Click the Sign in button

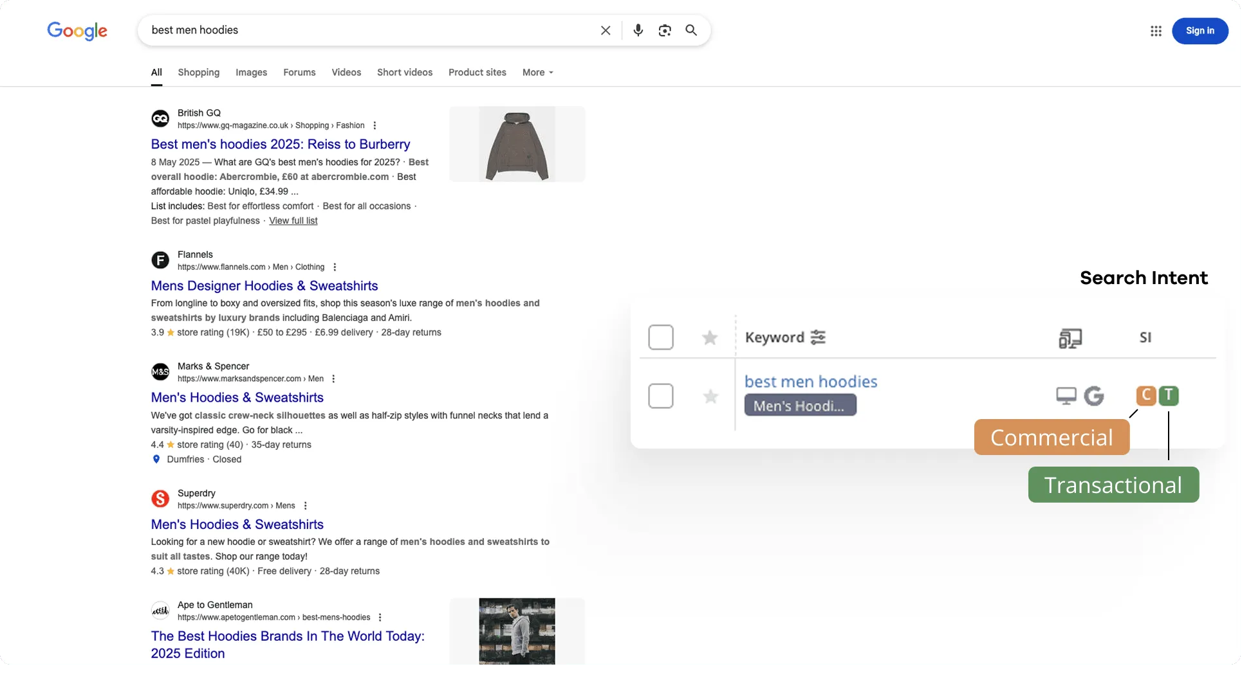coord(1200,31)
